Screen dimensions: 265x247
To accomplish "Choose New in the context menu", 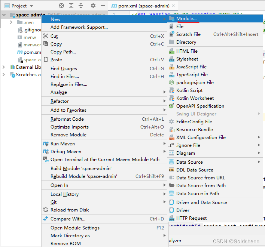I will [104, 19].
